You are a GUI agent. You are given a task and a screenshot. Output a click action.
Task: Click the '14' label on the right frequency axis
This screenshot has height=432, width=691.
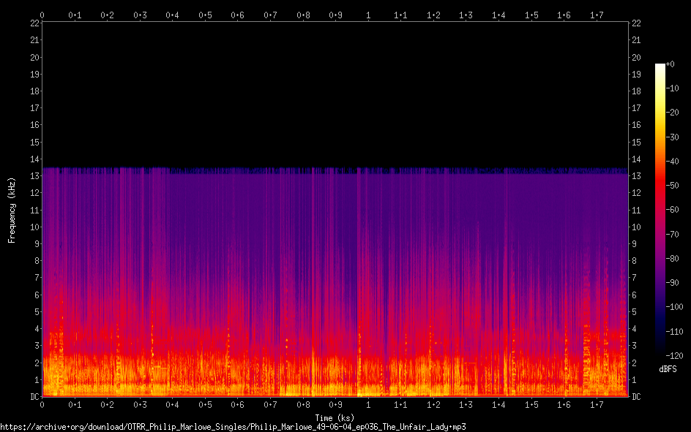pos(636,159)
